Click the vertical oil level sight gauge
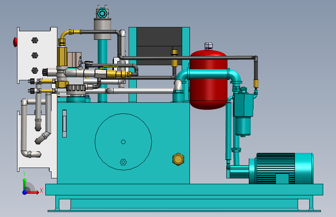 pyautogui.click(x=64, y=124)
